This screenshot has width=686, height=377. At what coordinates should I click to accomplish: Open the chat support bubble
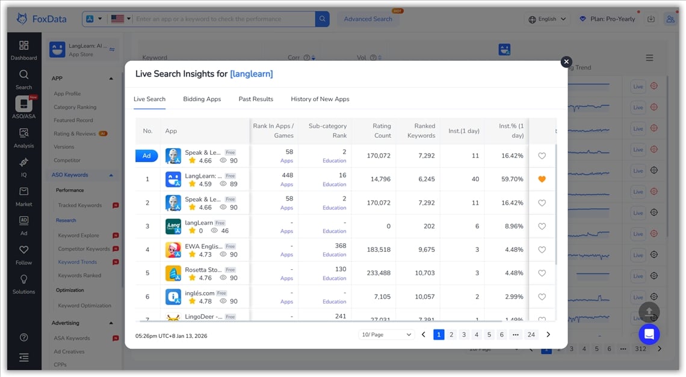649,334
